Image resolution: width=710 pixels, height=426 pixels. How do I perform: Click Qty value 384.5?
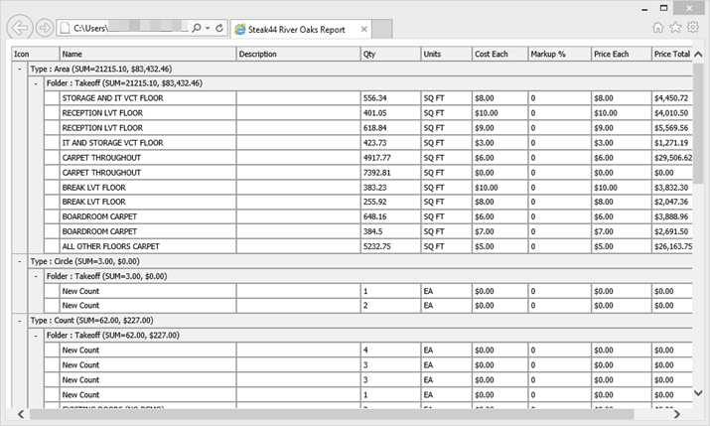click(x=372, y=231)
